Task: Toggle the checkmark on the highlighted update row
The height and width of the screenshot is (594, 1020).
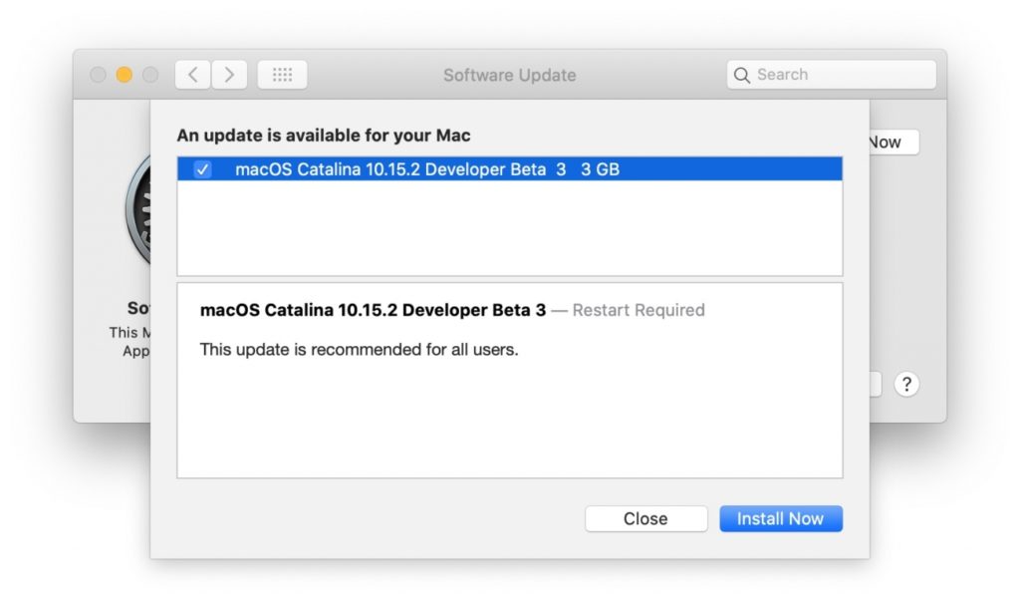Action: coord(202,169)
